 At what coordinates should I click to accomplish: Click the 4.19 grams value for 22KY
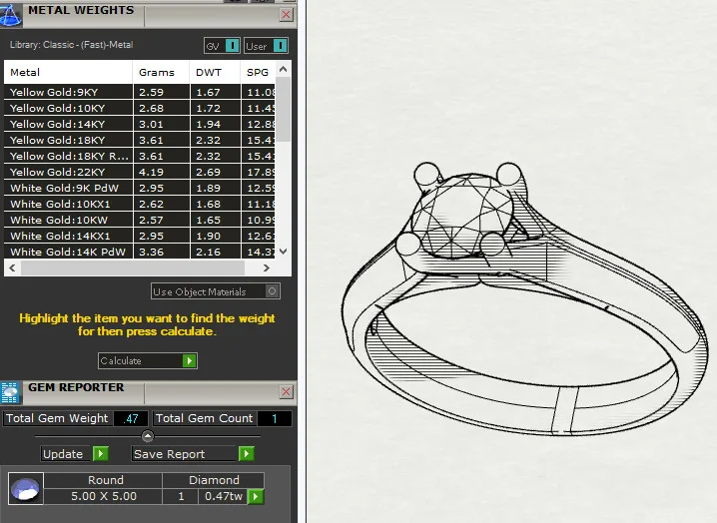click(151, 172)
